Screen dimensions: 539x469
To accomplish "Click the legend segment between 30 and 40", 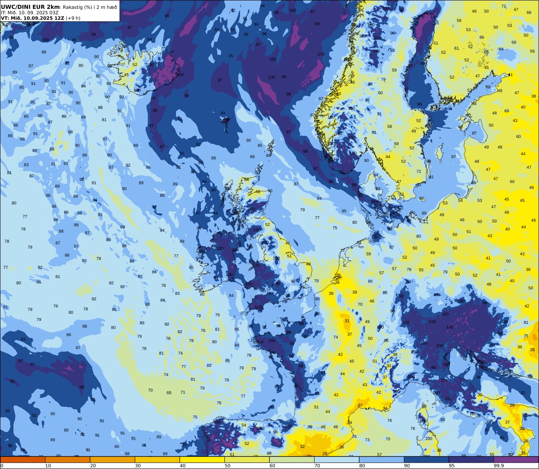I will 157,460.
